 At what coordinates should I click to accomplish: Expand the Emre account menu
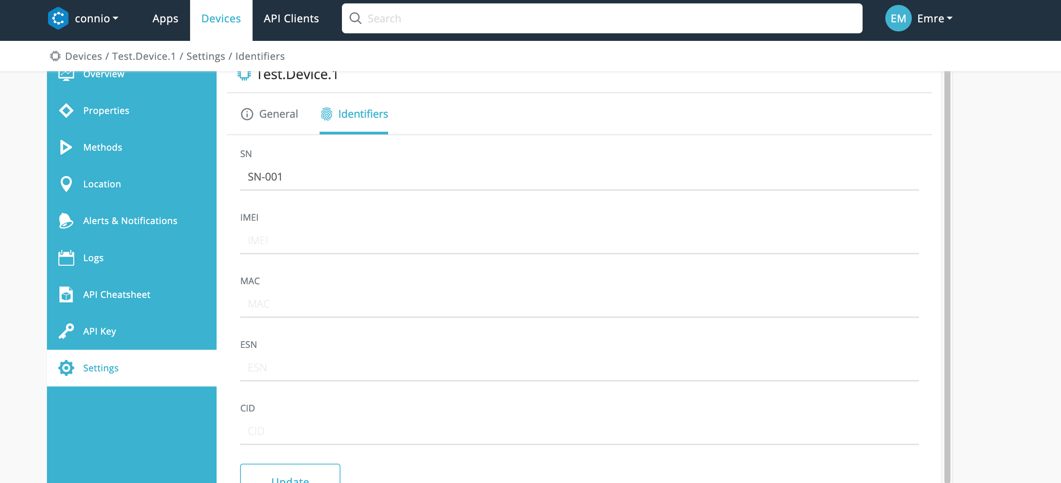click(935, 19)
